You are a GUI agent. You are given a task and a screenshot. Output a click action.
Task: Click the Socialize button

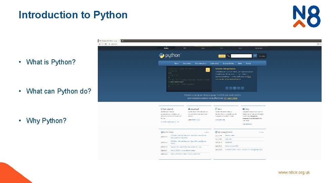(x=262, y=56)
